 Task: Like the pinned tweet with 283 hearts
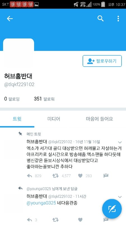pyautogui.click(x=80, y=175)
